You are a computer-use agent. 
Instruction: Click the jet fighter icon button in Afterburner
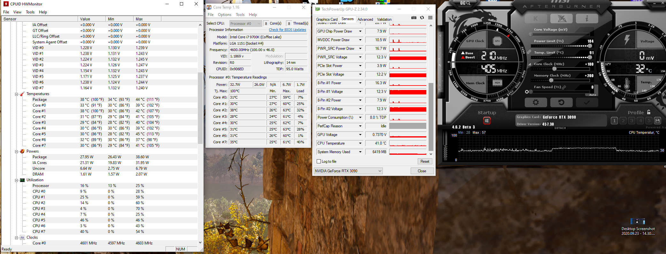561,19
